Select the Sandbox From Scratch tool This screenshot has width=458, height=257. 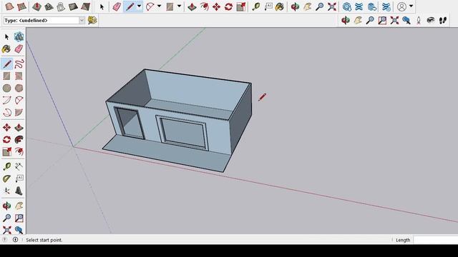click(22, 6)
